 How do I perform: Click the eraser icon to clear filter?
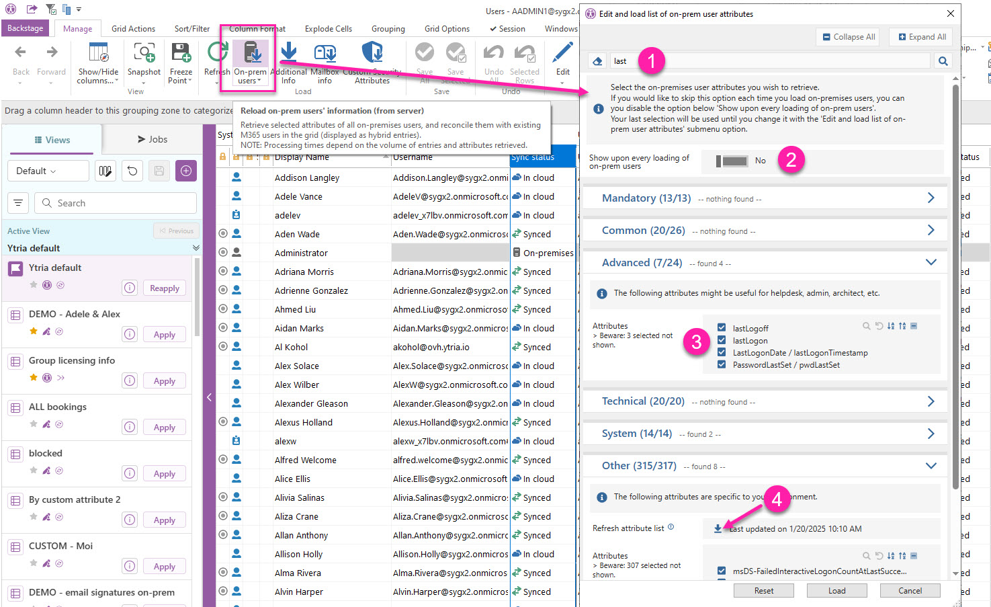click(x=597, y=61)
